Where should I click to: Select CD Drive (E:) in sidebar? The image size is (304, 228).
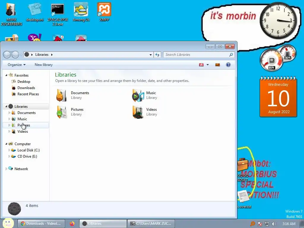27,156
